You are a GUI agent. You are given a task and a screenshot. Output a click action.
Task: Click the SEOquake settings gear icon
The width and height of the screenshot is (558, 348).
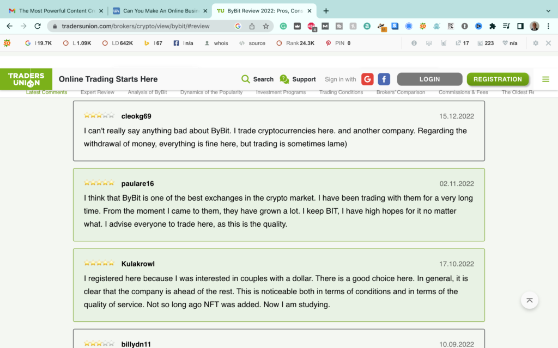coord(536,43)
